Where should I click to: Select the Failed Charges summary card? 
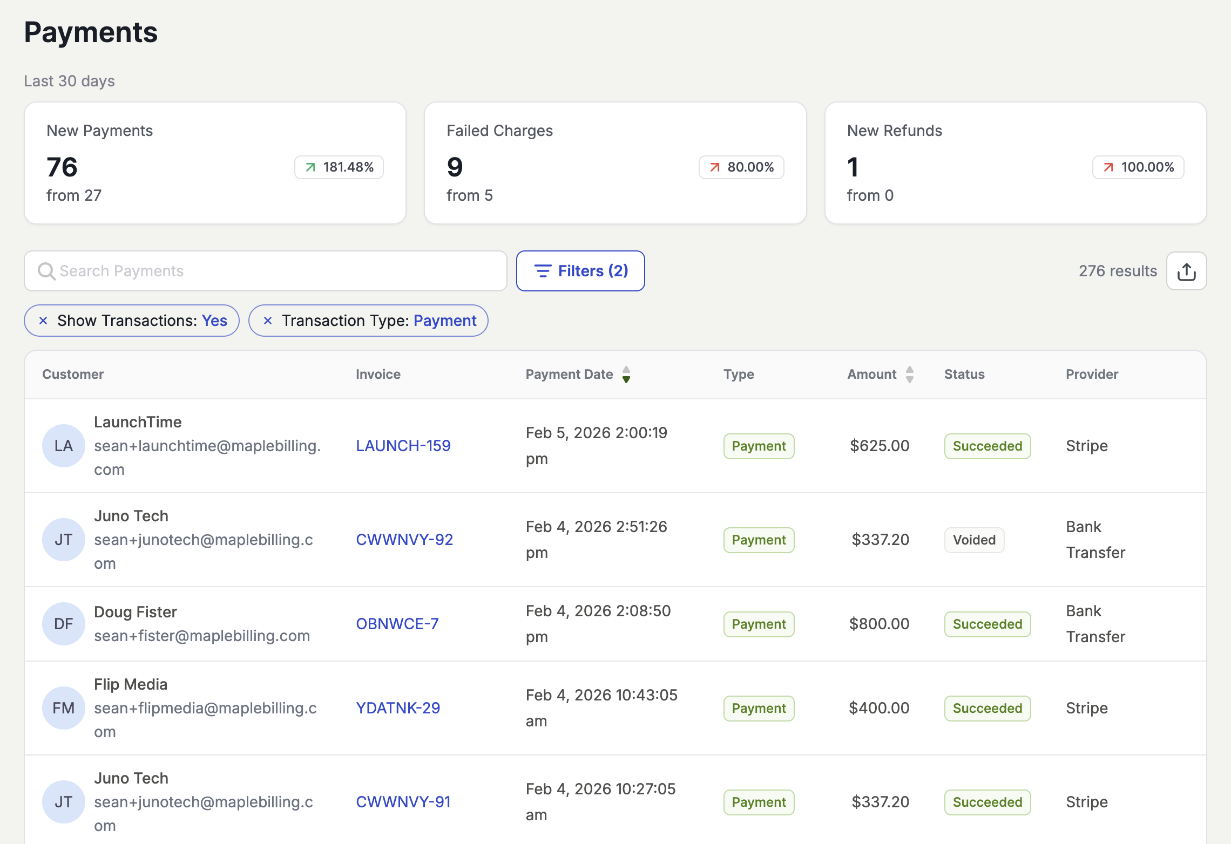[x=615, y=163]
